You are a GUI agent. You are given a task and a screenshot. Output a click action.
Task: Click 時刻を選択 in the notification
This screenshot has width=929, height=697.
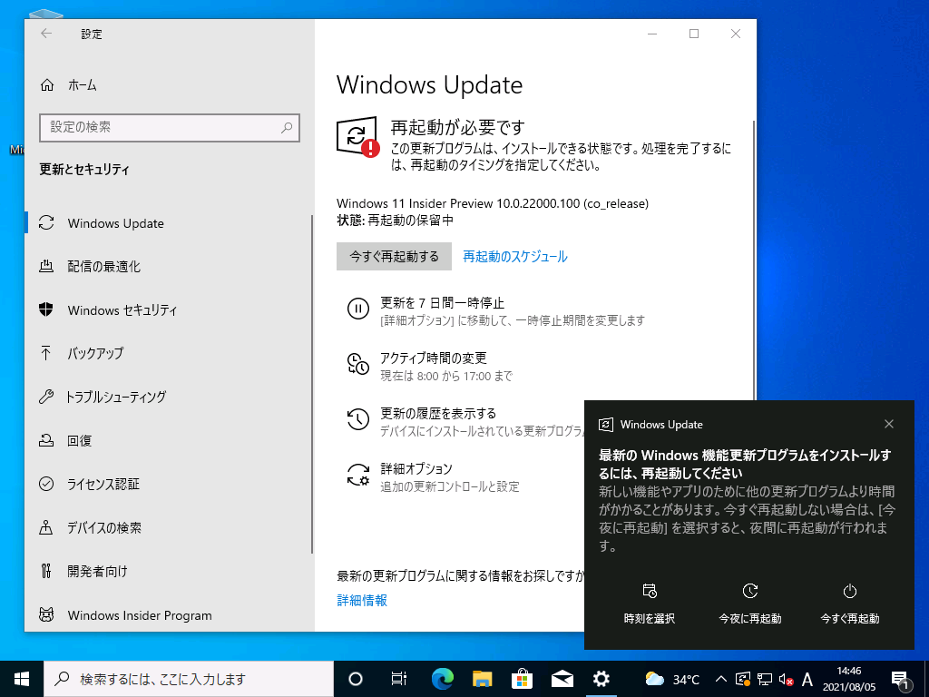pos(650,604)
